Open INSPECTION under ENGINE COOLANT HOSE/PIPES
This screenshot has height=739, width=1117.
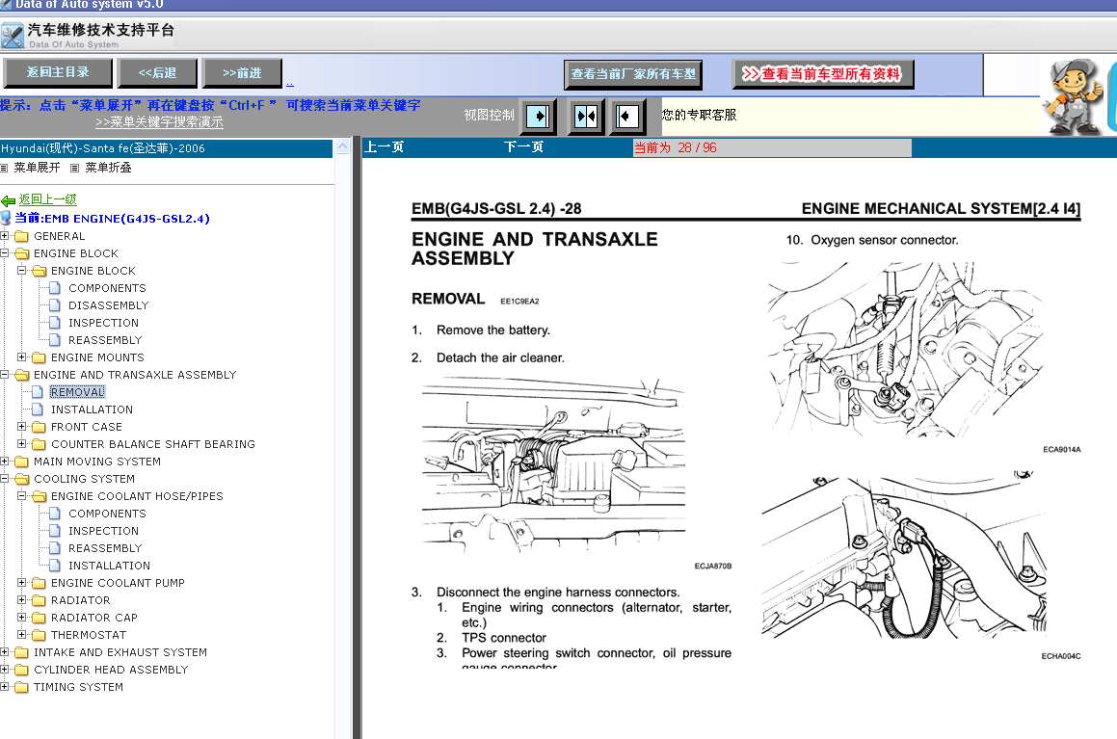(x=103, y=531)
